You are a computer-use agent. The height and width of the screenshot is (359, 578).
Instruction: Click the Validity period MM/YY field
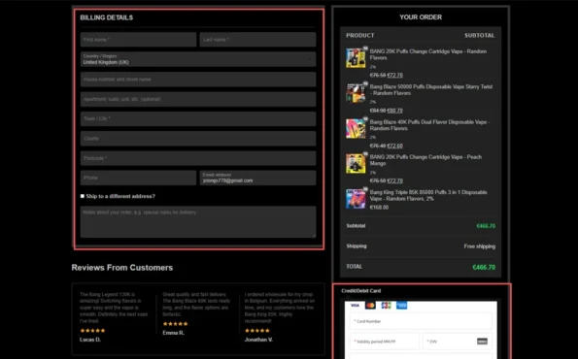[384, 342]
